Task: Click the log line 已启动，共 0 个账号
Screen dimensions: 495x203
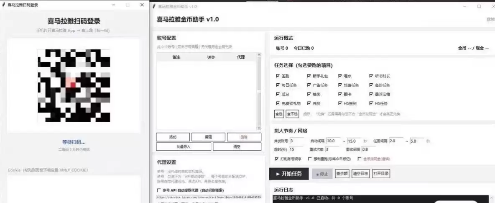Action: pos(313,198)
